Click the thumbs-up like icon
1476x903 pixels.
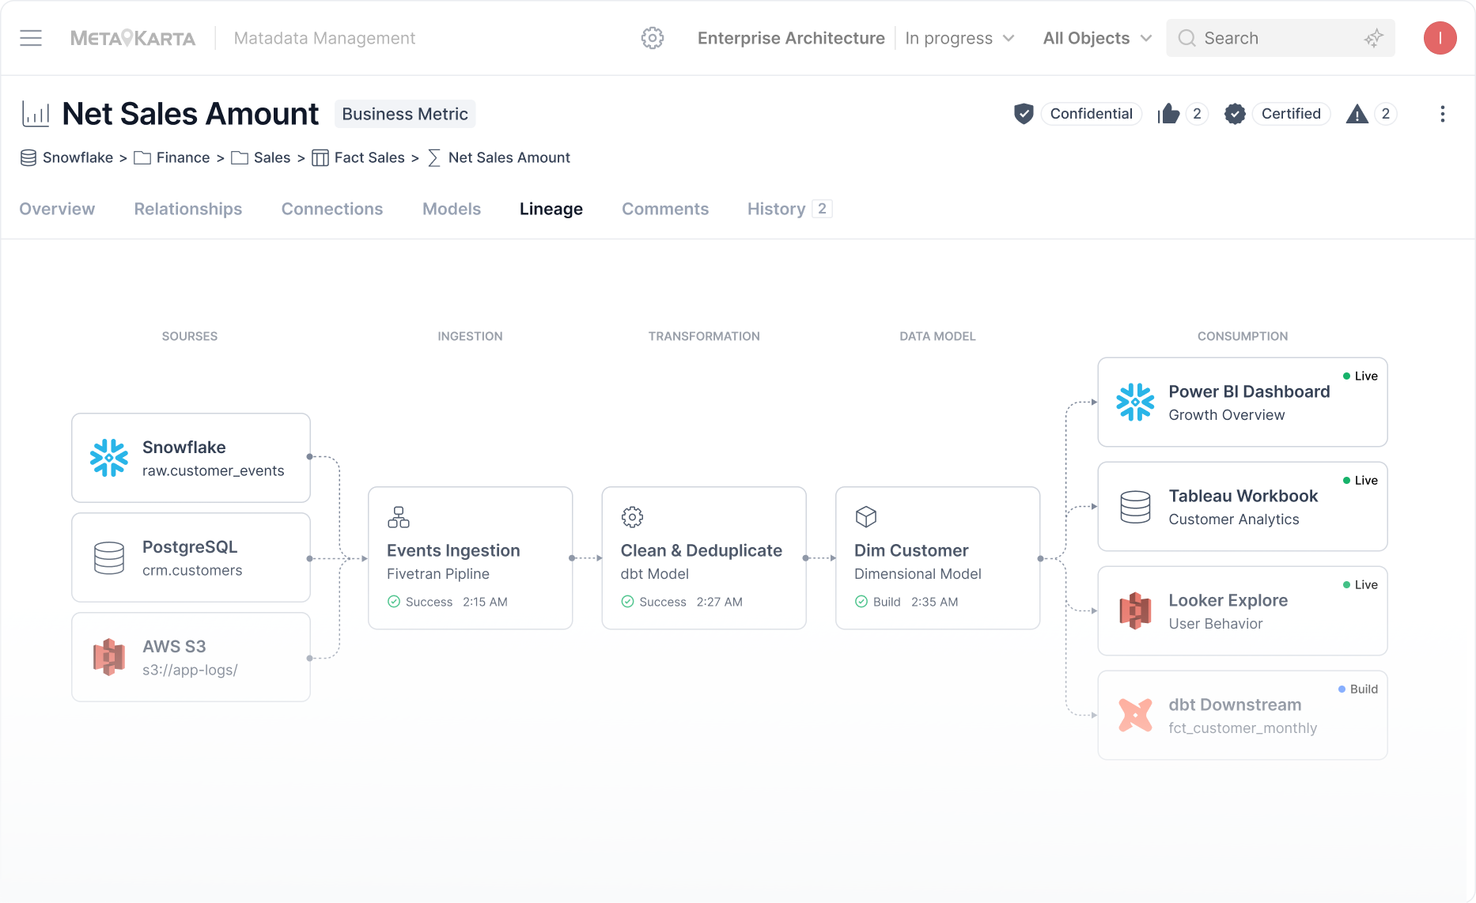(1168, 114)
